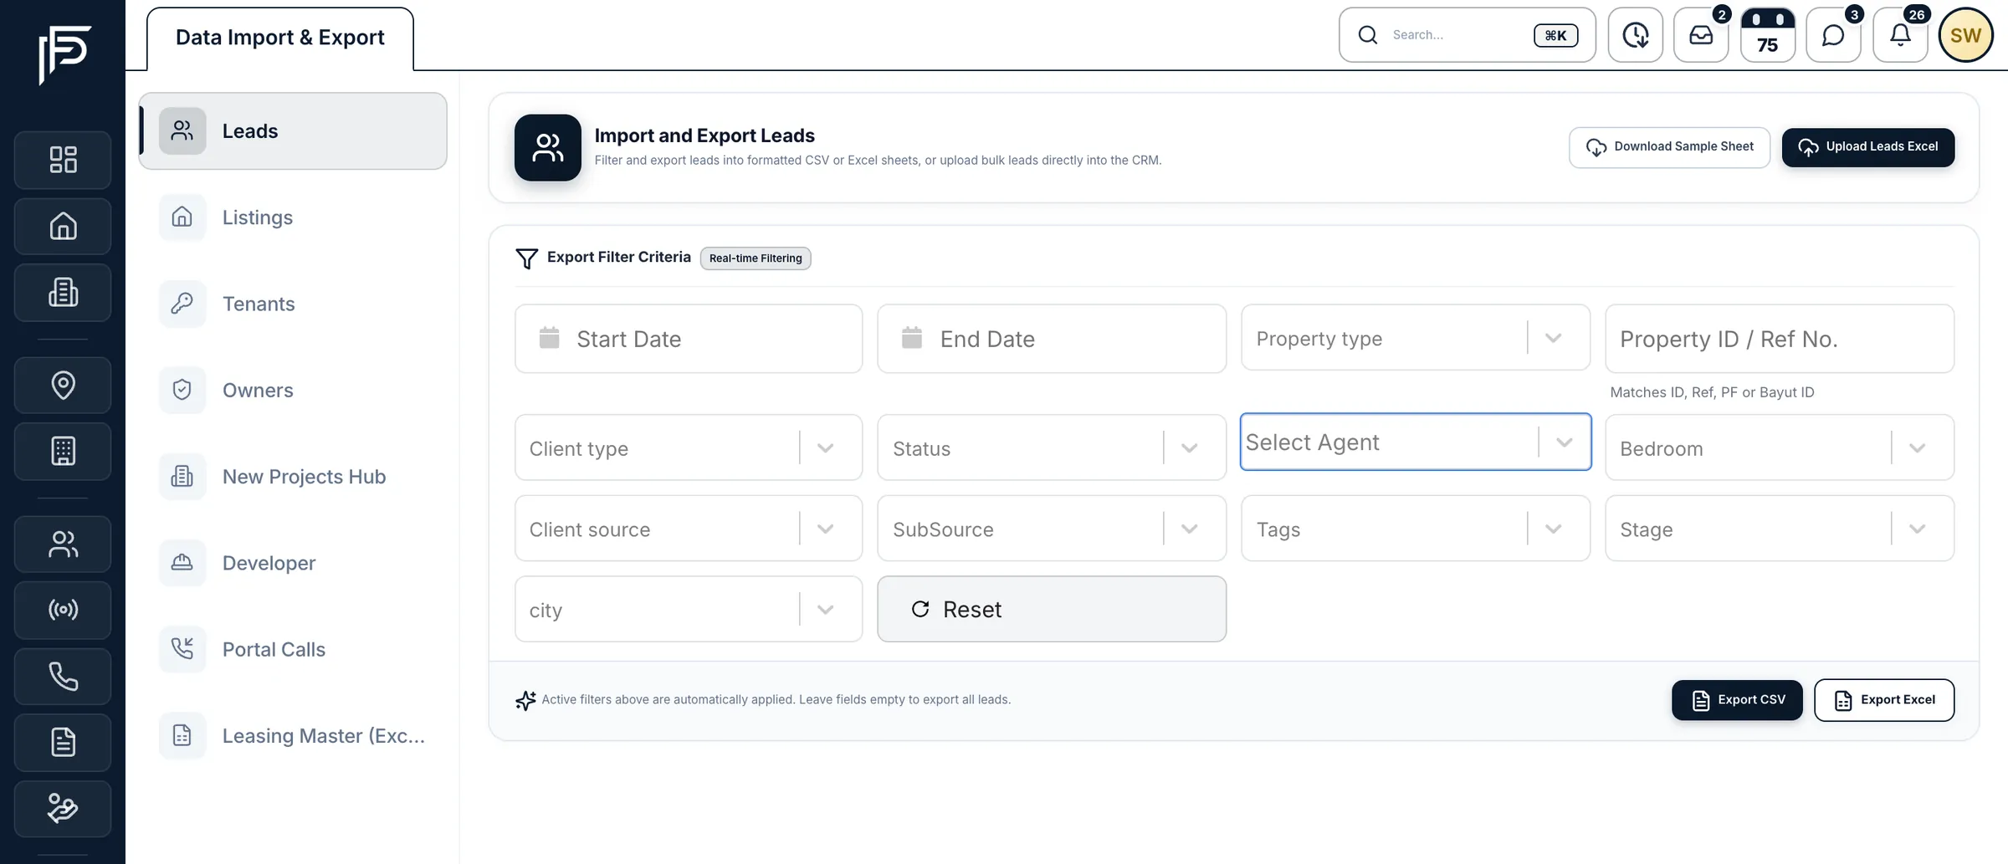2008x864 pixels.
Task: Open the dashboard grid icon in left rail
Action: (x=63, y=160)
